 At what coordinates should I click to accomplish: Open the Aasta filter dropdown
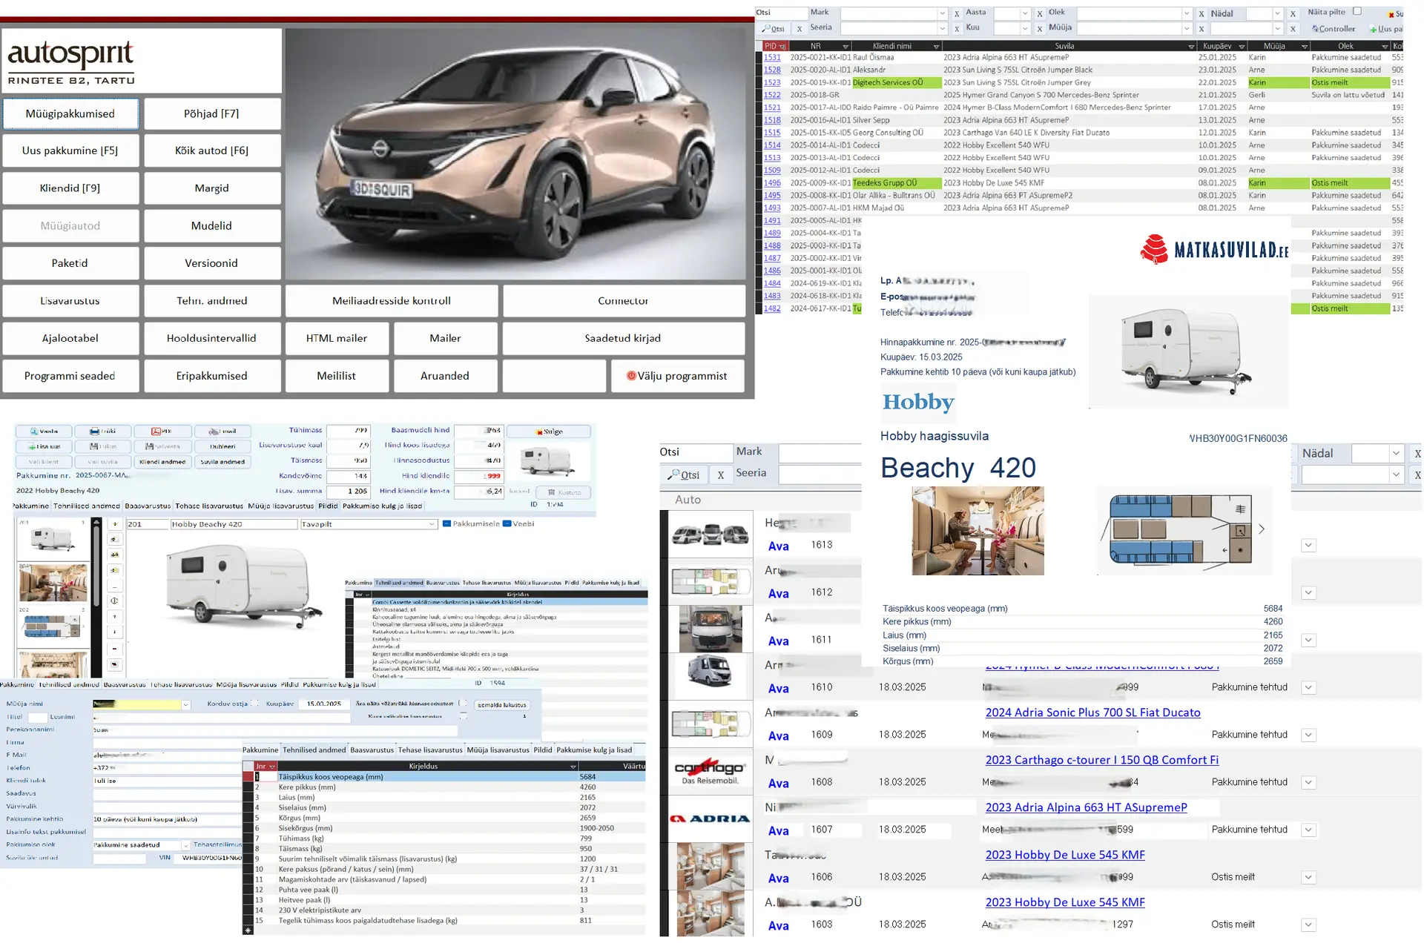(x=1025, y=13)
